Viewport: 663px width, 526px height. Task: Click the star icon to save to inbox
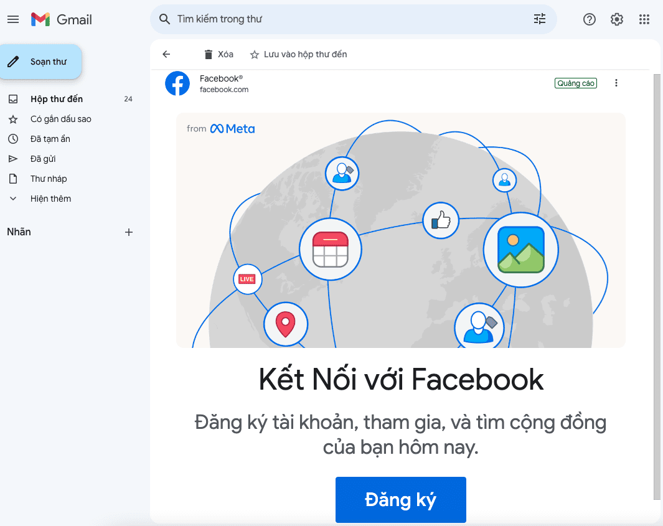pyautogui.click(x=254, y=55)
